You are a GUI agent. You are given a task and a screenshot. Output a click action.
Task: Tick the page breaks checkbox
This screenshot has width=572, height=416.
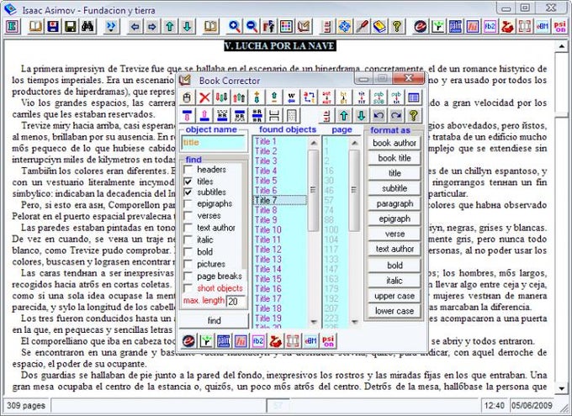pyautogui.click(x=188, y=276)
